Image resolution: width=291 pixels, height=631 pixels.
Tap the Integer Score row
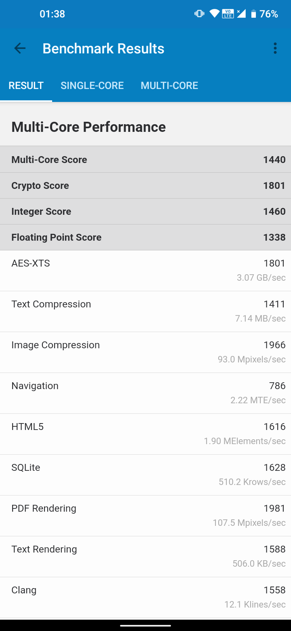tap(145, 212)
